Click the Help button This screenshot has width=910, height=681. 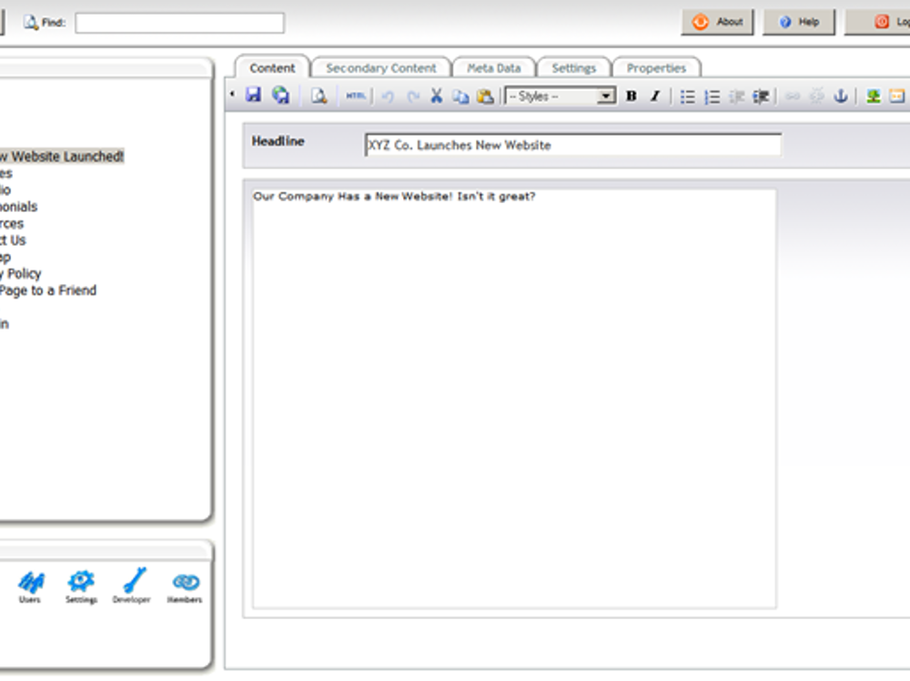tap(799, 22)
